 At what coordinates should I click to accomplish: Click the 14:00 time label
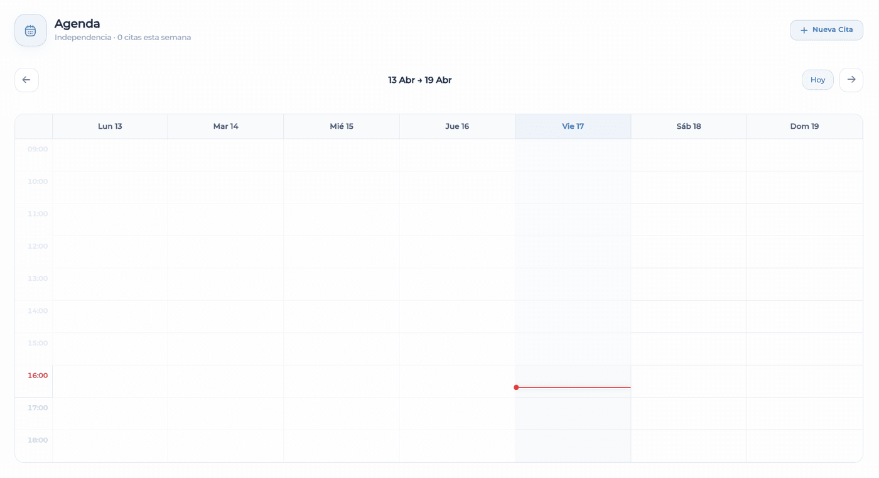pyautogui.click(x=38, y=311)
